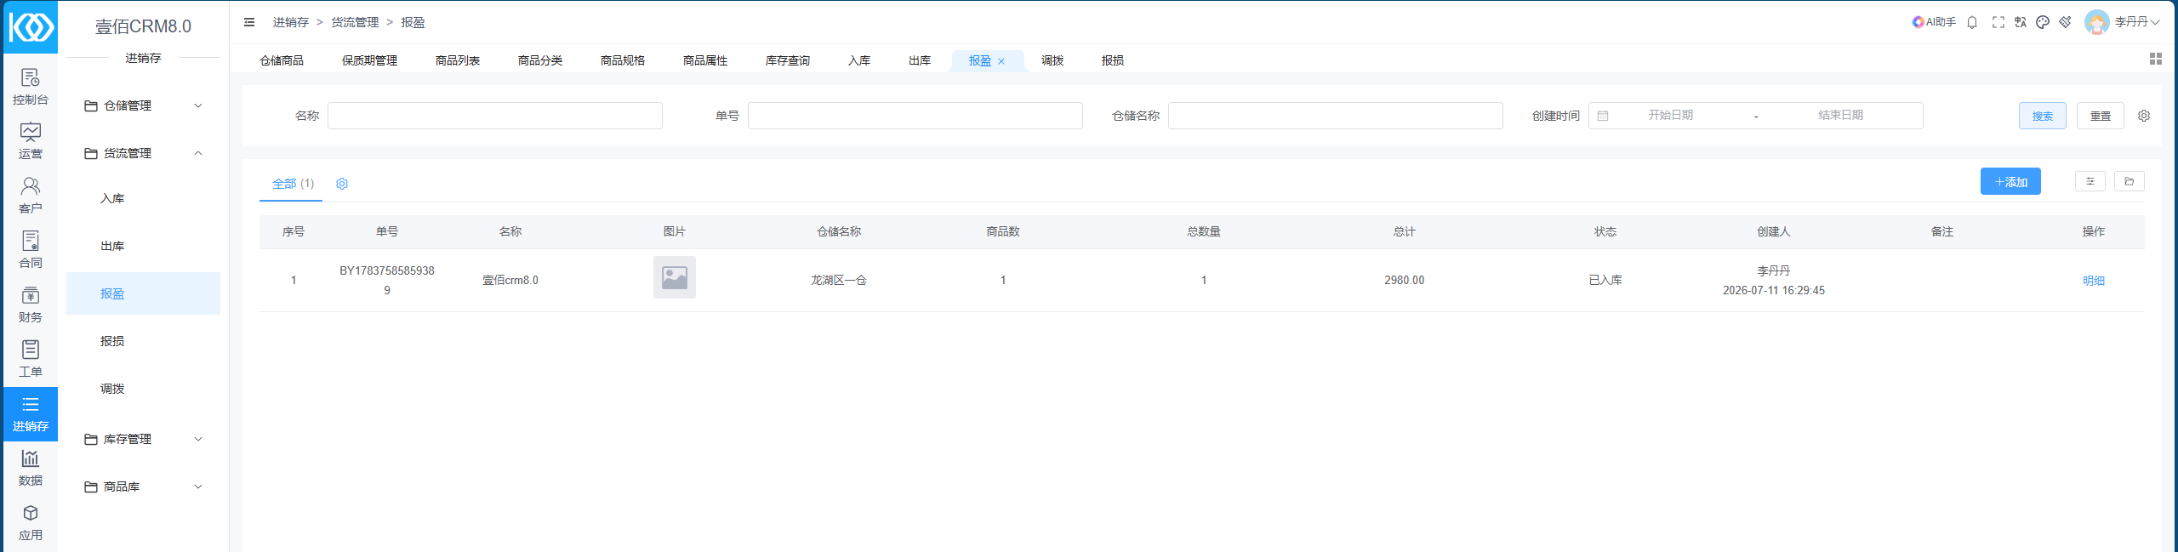Open the 出库 sidebar menu item
2178x552 pixels.
coord(143,246)
